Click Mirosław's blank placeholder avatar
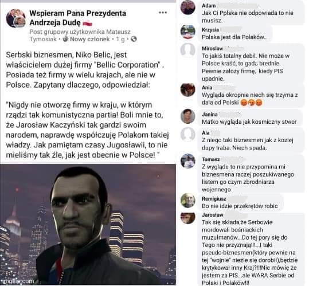Screen dimensions: 309x286 point(188,50)
